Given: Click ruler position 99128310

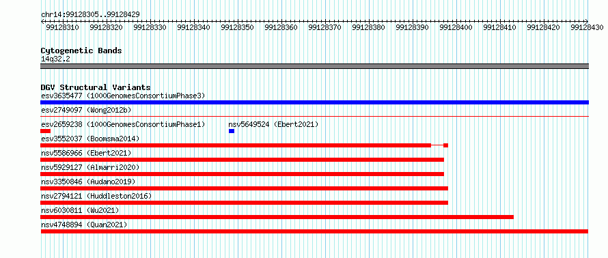Looking at the screenshot, I should [x=62, y=27].
